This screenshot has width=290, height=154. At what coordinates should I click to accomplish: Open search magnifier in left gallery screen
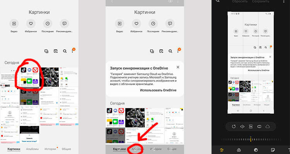(x=65, y=51)
